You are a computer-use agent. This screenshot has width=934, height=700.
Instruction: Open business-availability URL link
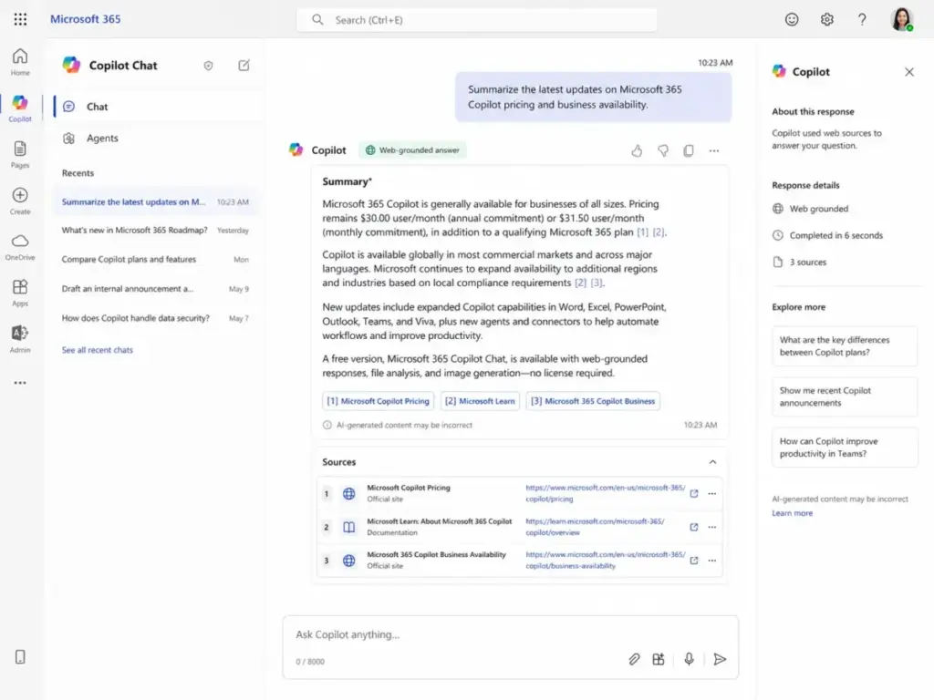(606, 561)
